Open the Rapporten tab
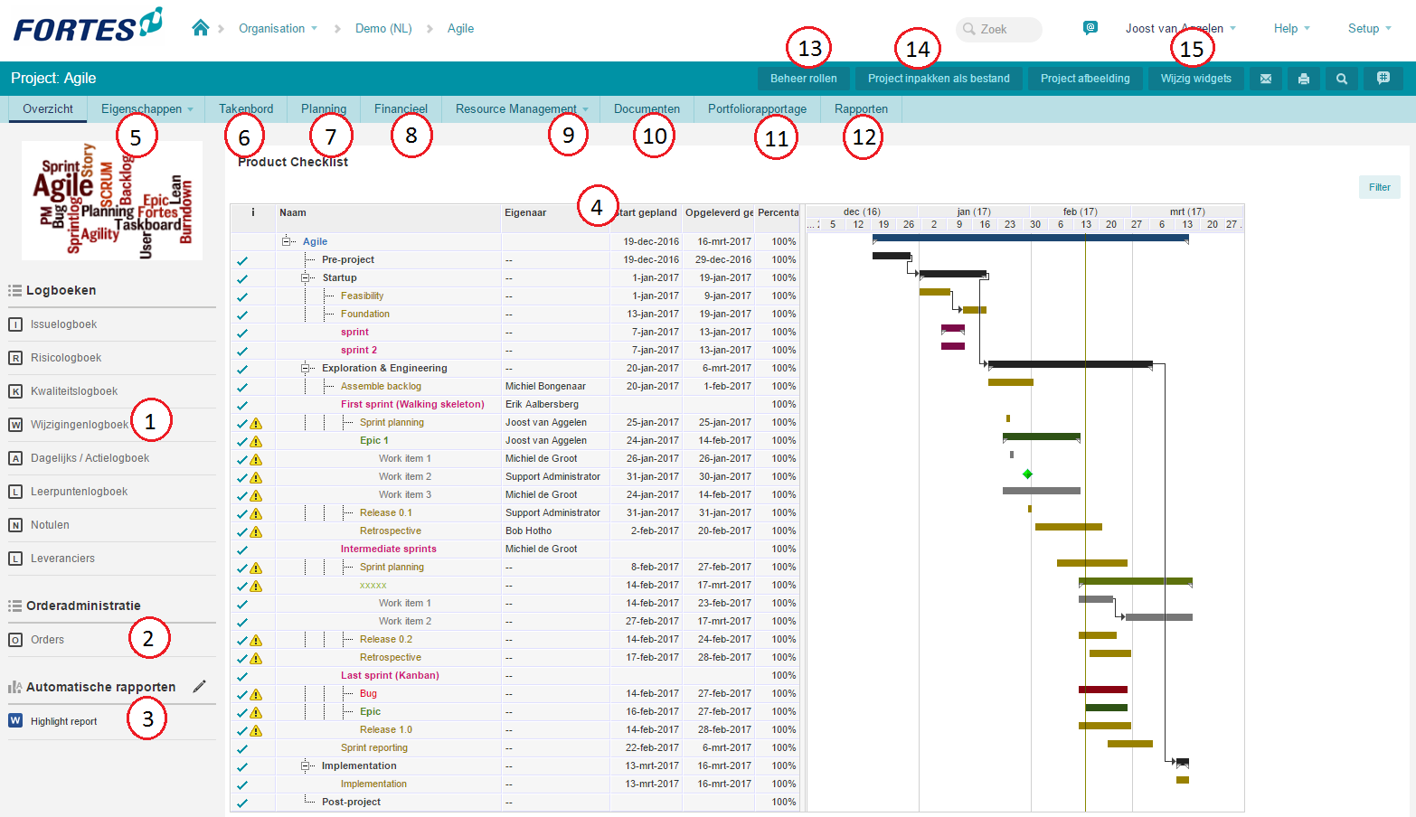The image size is (1416, 817). point(861,108)
